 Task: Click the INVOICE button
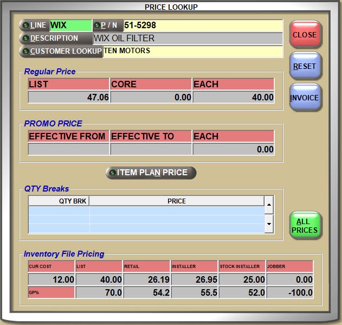pos(305,98)
